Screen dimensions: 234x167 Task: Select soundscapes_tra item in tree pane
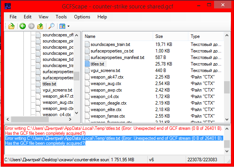pos(58,65)
